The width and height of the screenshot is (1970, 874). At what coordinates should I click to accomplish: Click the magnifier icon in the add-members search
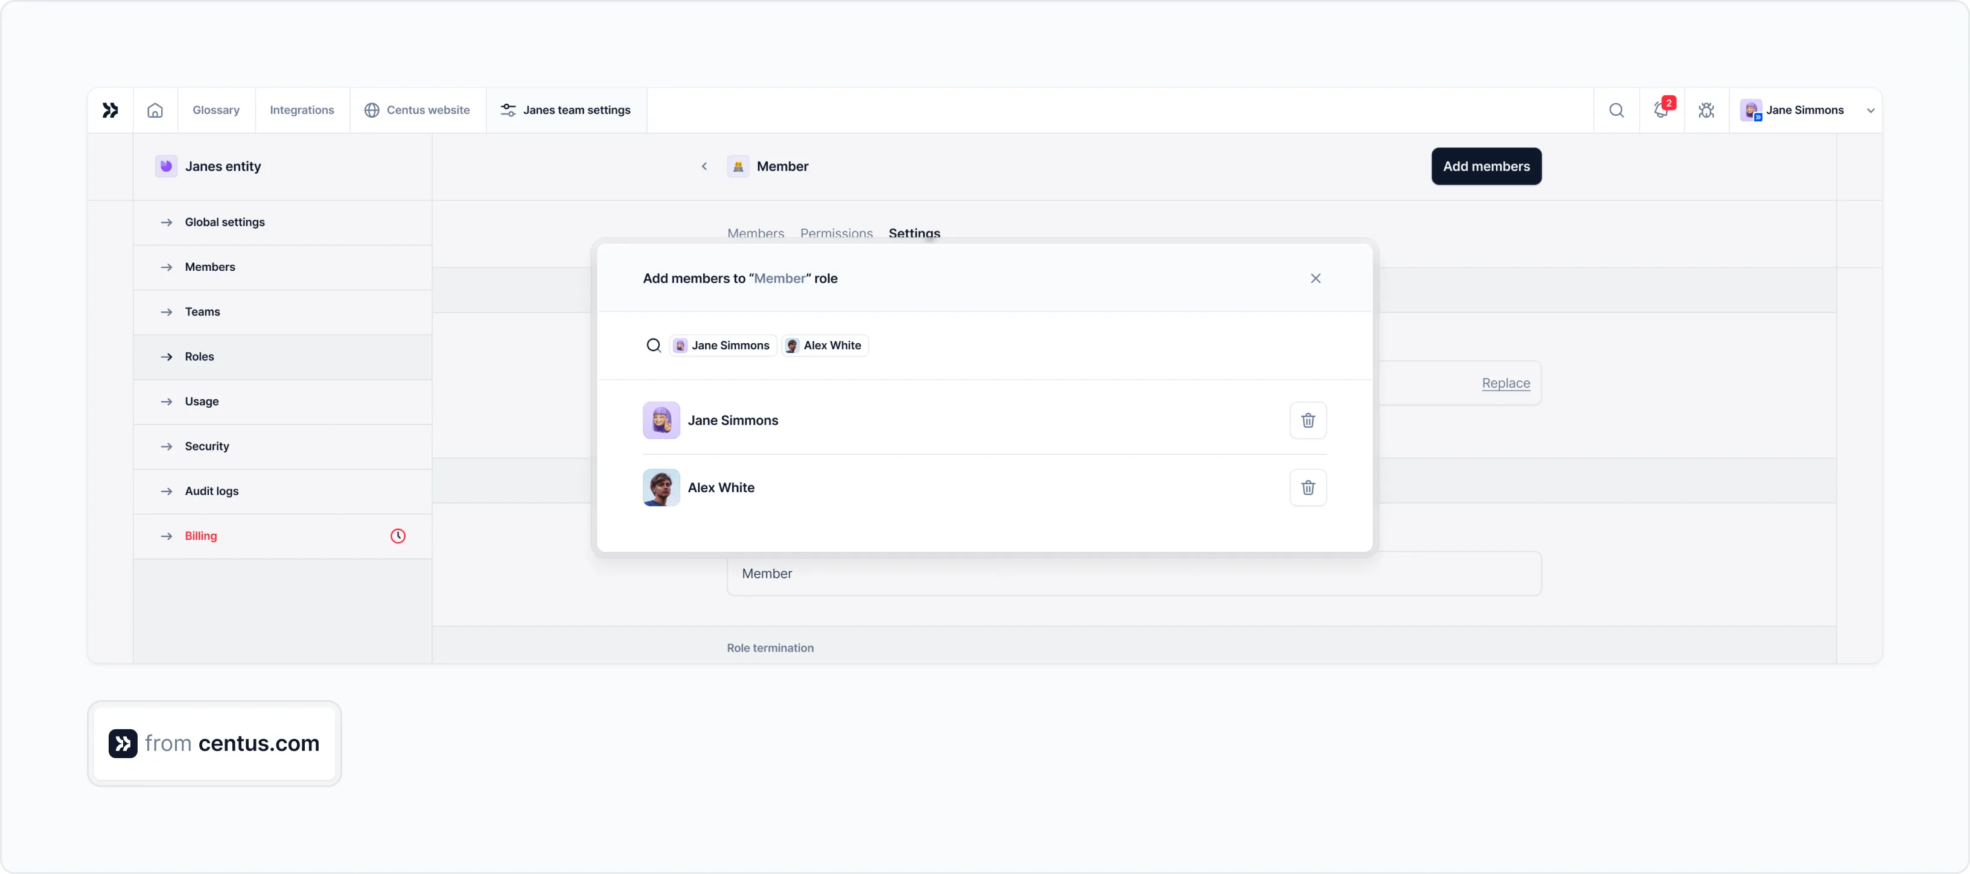654,346
